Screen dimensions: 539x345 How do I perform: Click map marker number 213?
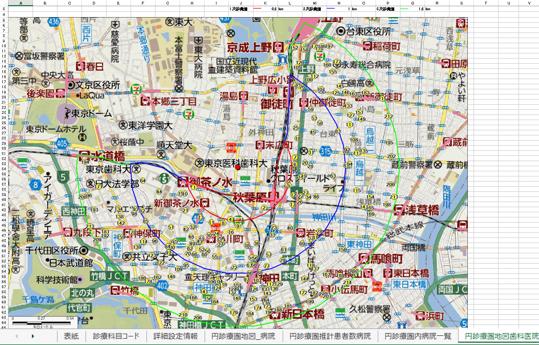[x=90, y=227]
